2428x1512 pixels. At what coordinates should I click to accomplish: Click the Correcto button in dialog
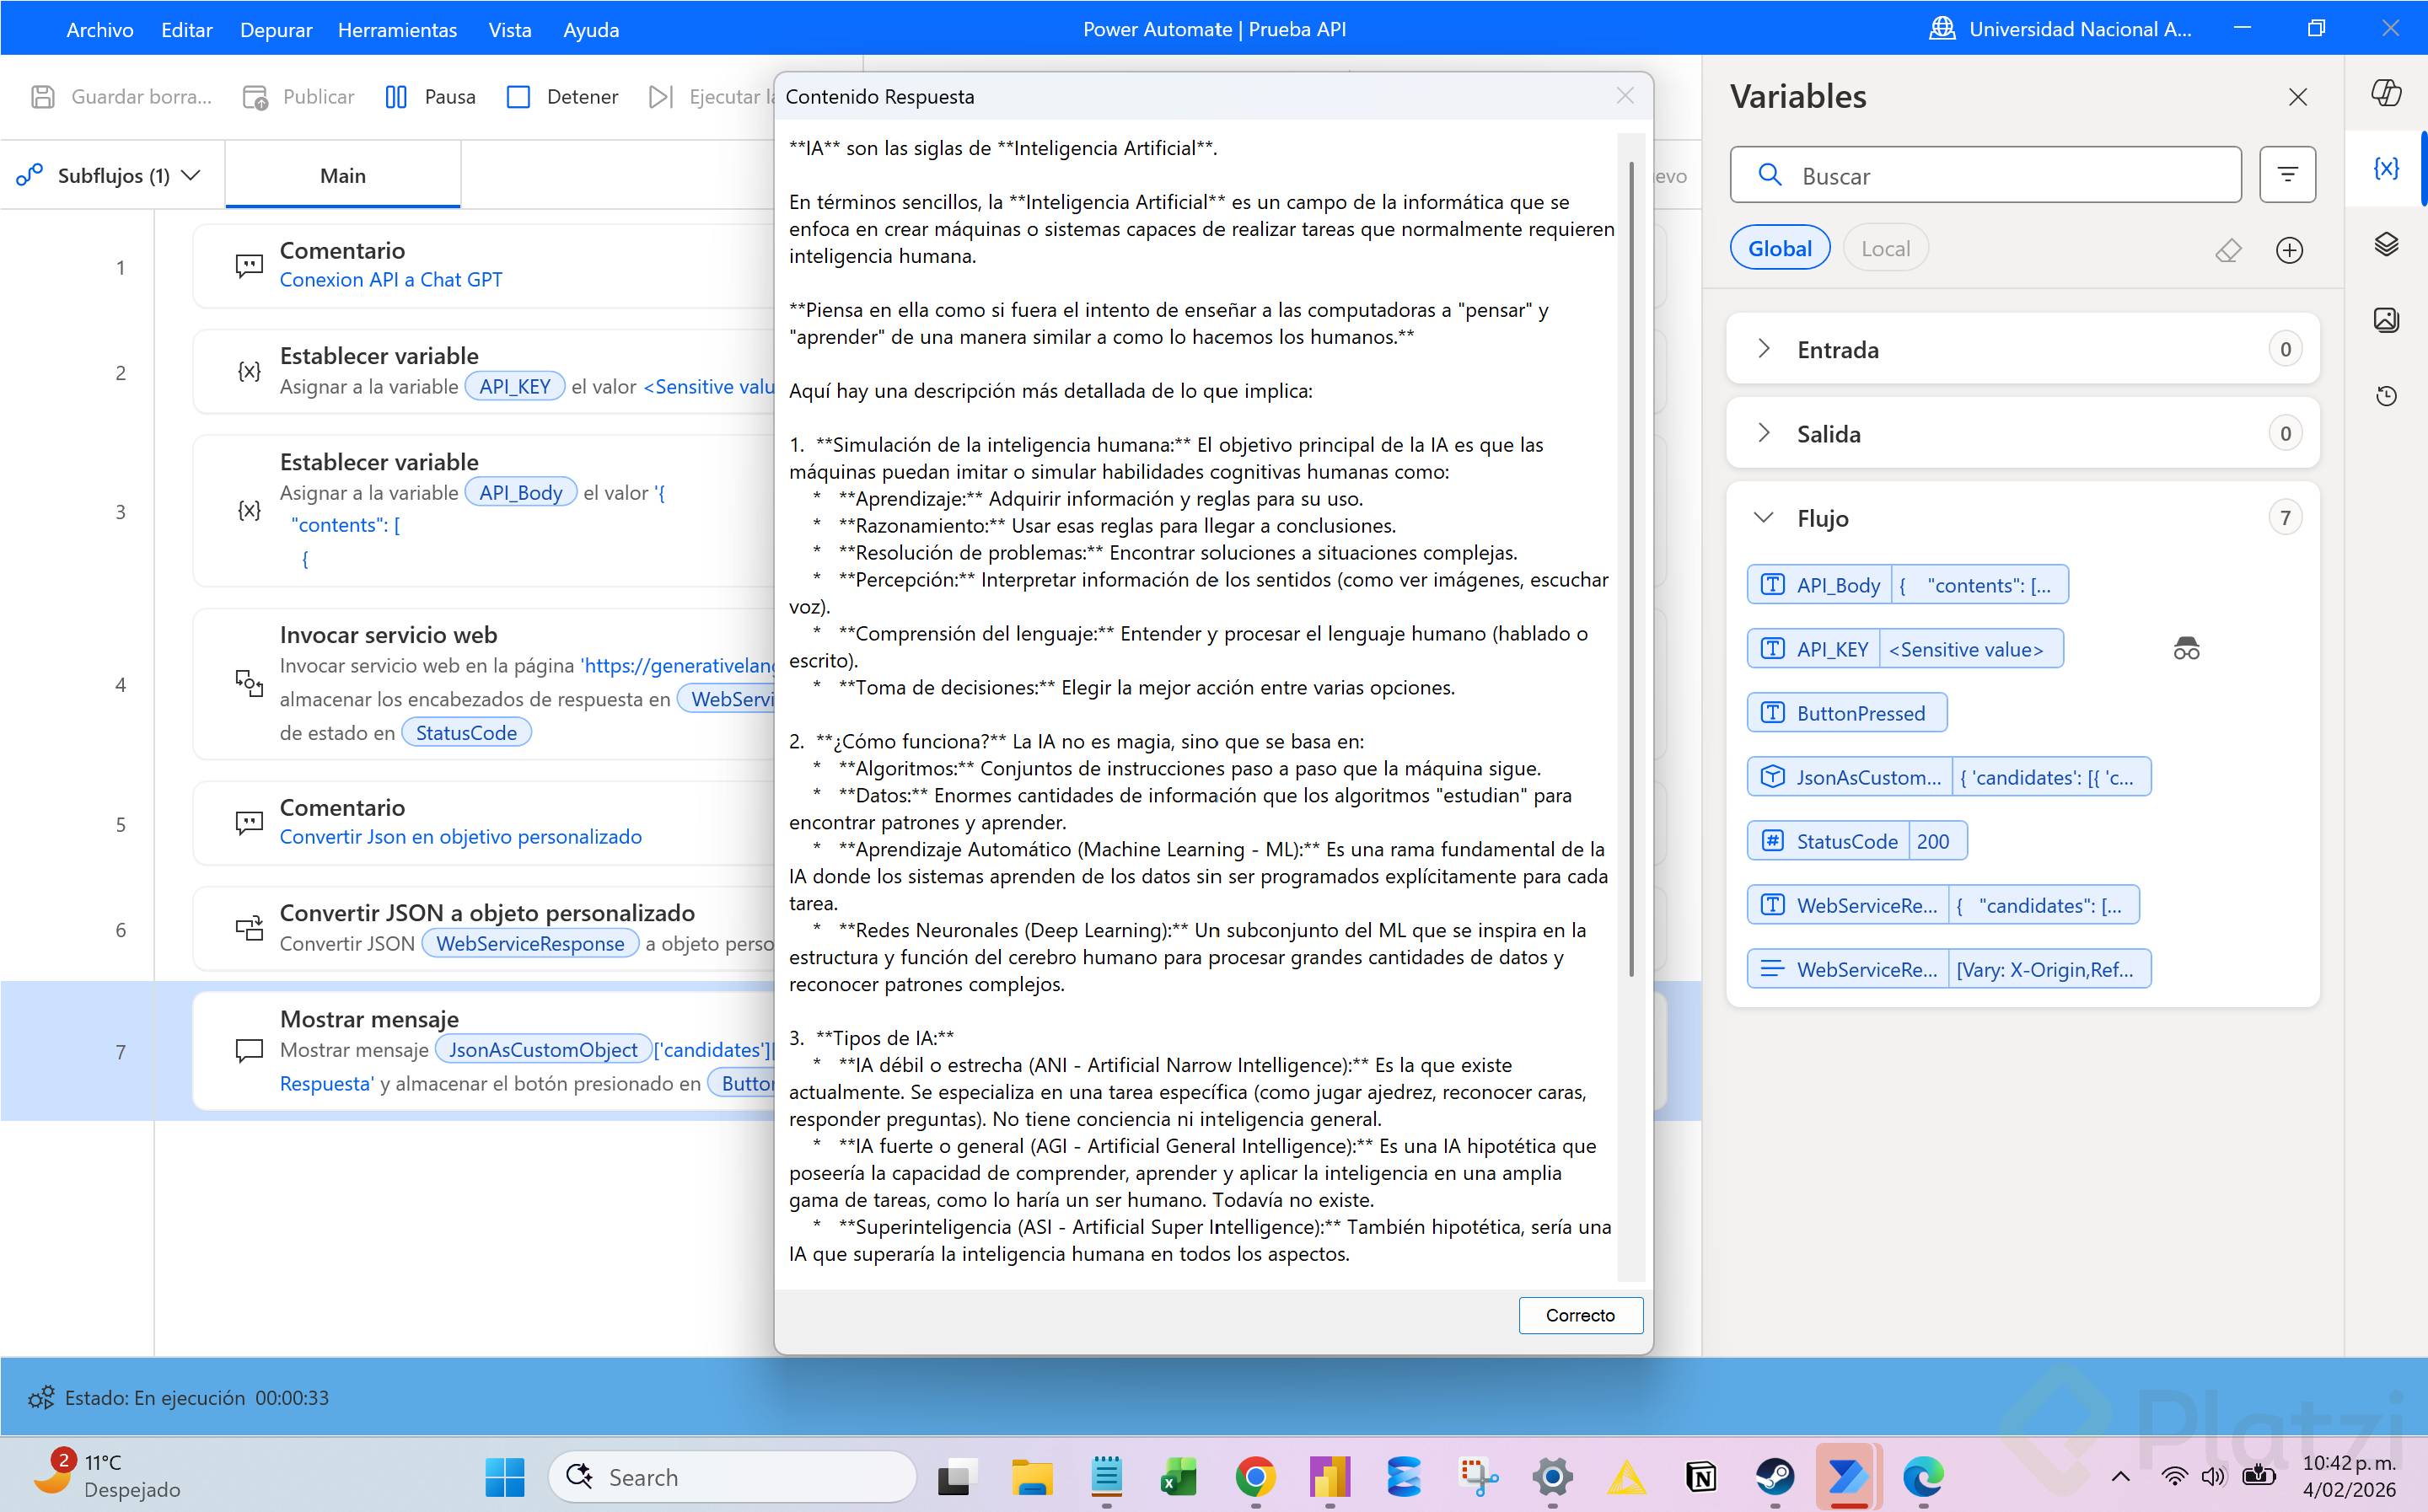coord(1580,1315)
